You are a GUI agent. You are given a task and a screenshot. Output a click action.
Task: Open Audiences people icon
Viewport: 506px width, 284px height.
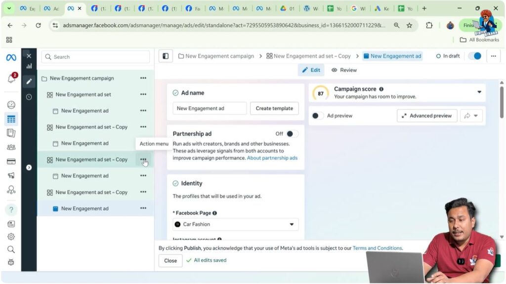coord(11,147)
